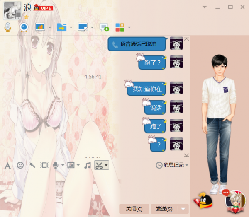Minimize the chat window
The height and width of the screenshot is (217, 249).
coord(217,7)
